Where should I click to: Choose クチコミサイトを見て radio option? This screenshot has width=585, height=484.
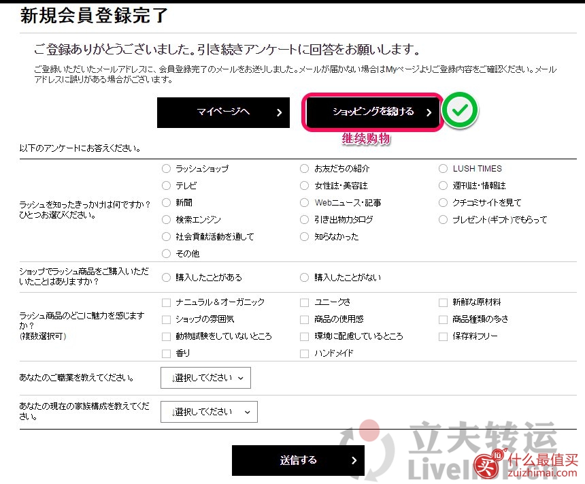[443, 203]
